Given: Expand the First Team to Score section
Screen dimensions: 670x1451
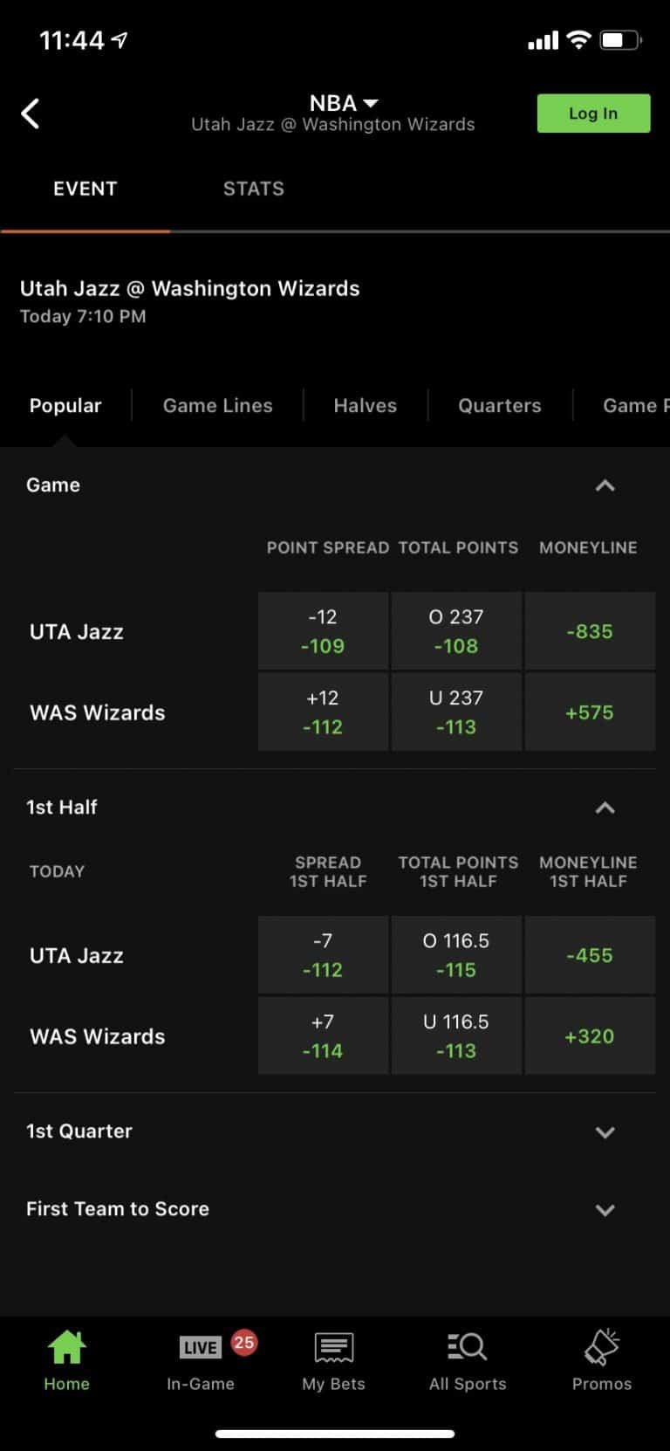Looking at the screenshot, I should click(x=605, y=1210).
